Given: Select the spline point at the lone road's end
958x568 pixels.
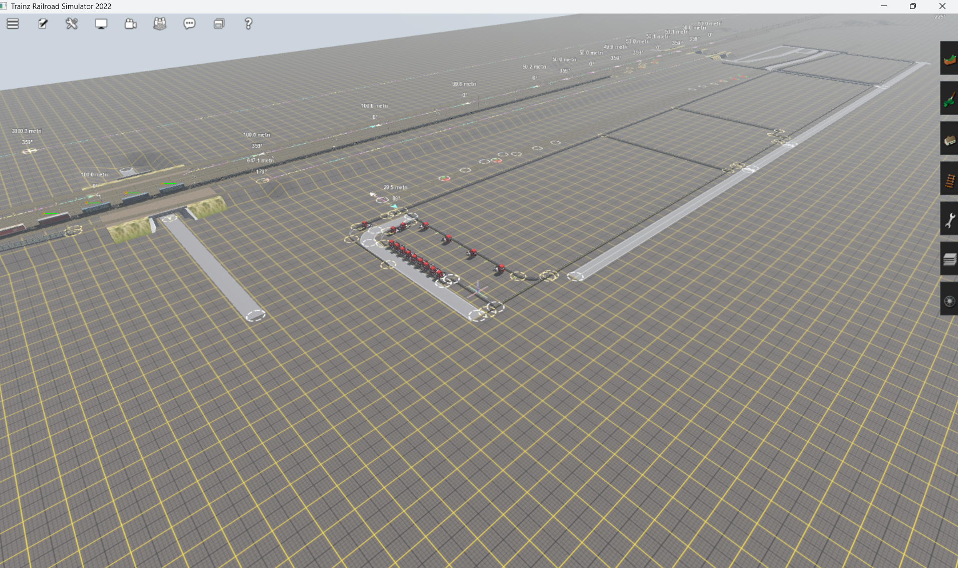Looking at the screenshot, I should pos(256,315).
